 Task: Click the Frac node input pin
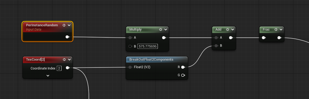(x=264, y=38)
